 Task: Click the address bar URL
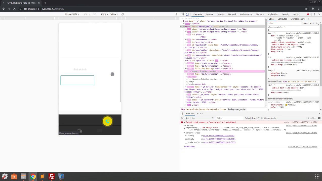(53, 9)
